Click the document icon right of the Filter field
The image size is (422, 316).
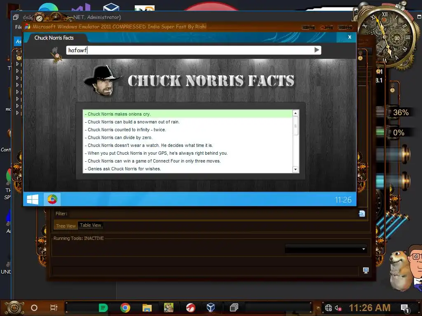(x=362, y=214)
